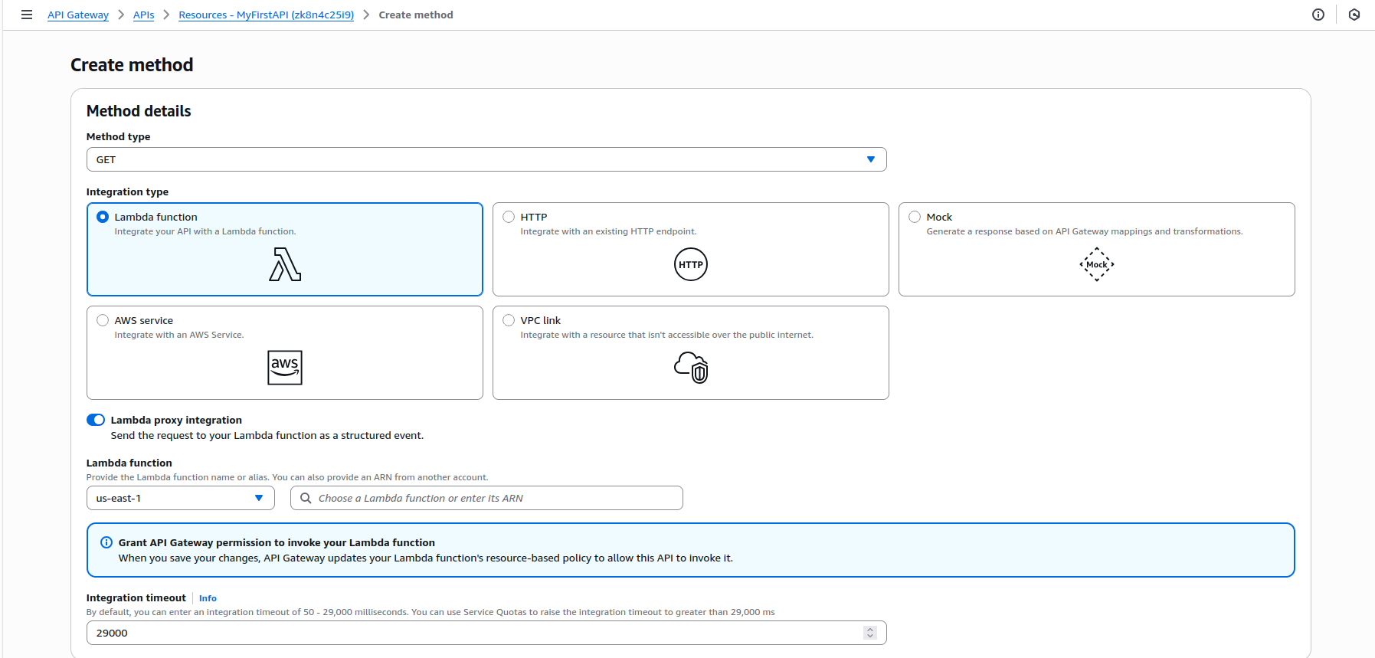Open Resources - MyFirstAPI breadcrumb link

tap(267, 15)
